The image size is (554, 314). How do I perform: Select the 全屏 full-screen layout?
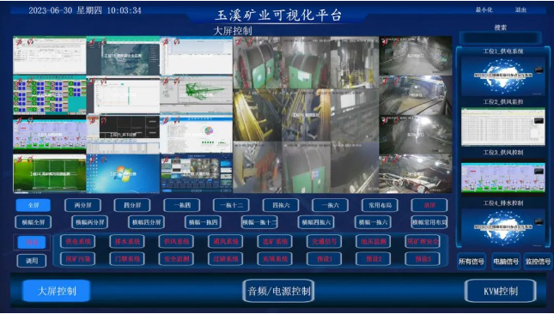(x=33, y=205)
